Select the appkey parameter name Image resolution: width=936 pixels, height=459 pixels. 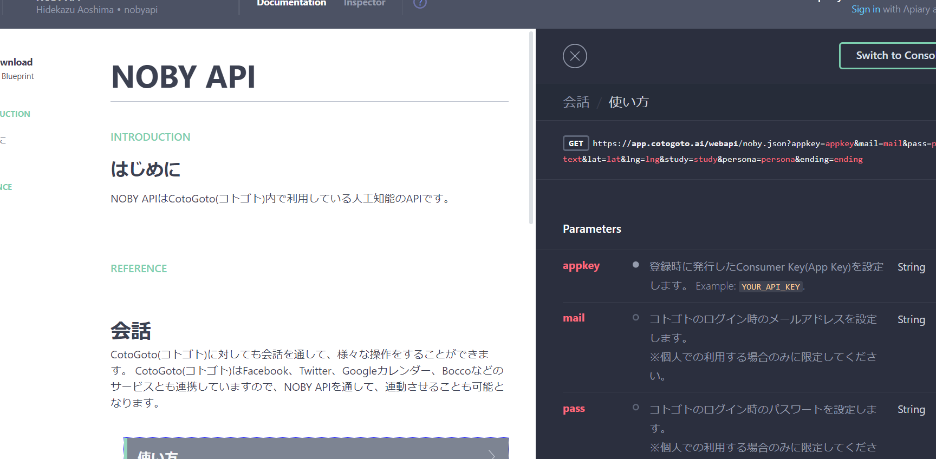tap(581, 266)
